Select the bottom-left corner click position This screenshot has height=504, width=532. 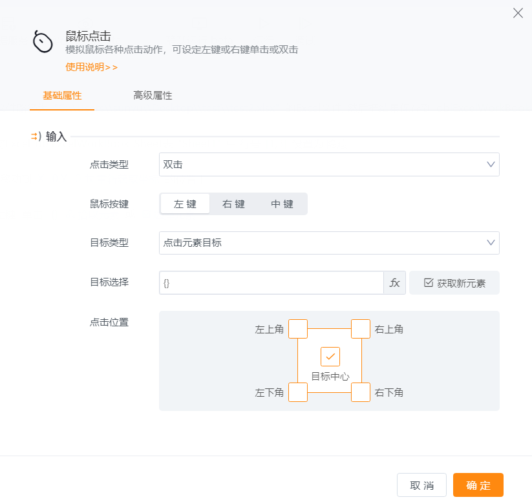click(x=297, y=392)
